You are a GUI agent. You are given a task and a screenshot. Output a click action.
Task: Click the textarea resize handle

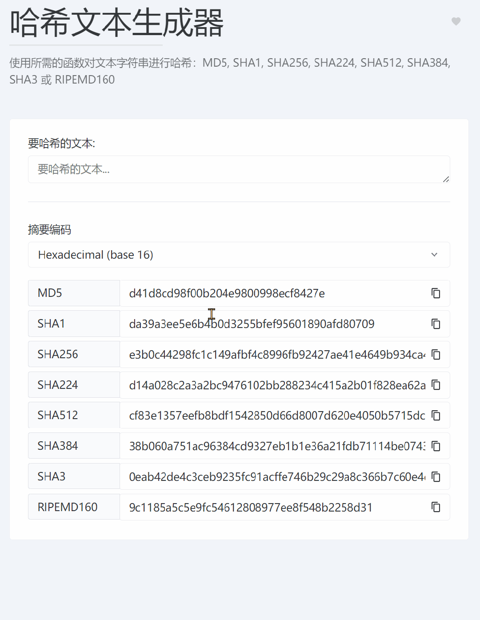point(446,179)
